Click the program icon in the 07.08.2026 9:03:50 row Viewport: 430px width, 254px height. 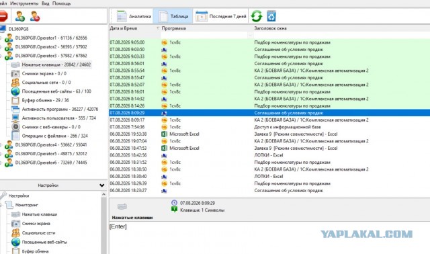pyautogui.click(x=164, y=50)
